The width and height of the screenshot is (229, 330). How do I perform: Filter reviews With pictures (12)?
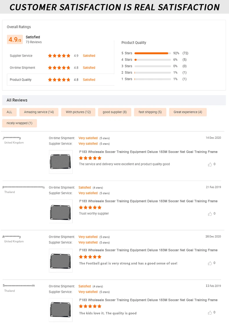pos(78,112)
